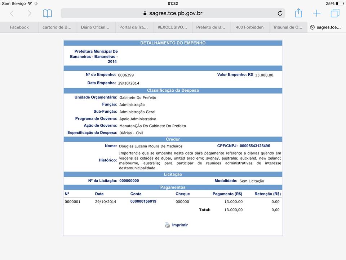Click the Licitação section header
346x260 pixels.
click(173, 174)
